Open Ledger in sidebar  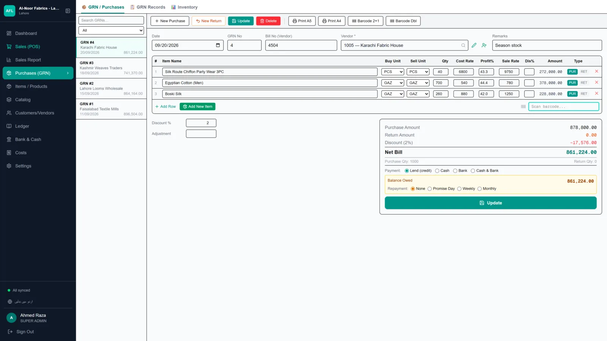coord(38,126)
